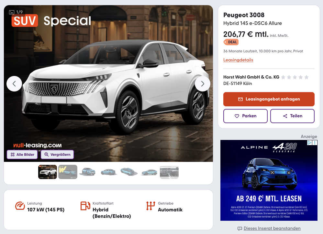This screenshot has height=234, width=323.
Task: Enlarge image with Vergrößern
Action: point(57,154)
